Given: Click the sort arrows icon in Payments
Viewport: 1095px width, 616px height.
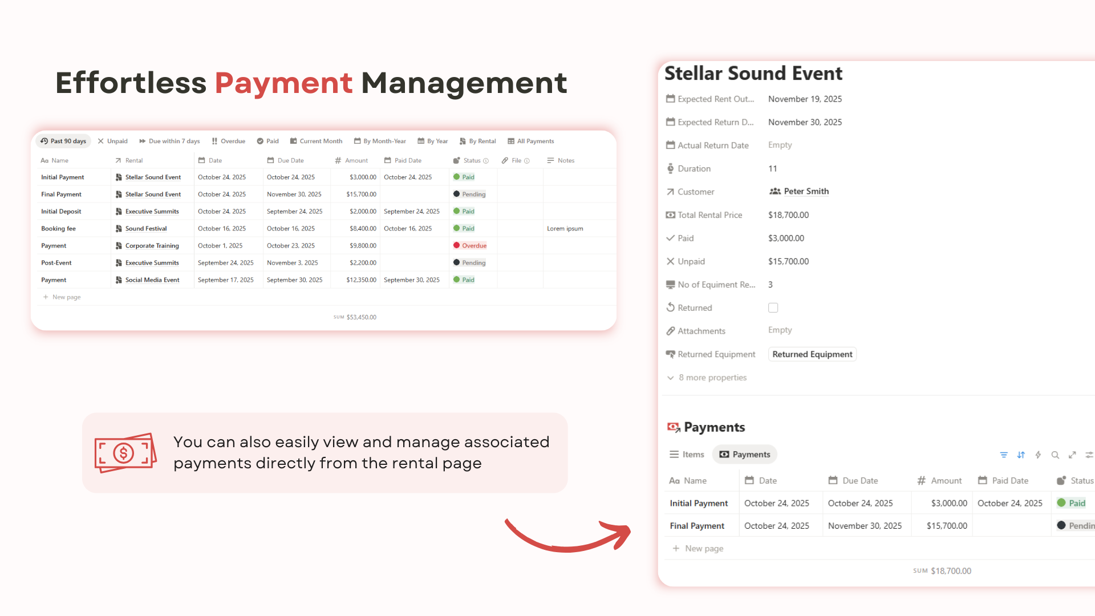Looking at the screenshot, I should click(1021, 455).
